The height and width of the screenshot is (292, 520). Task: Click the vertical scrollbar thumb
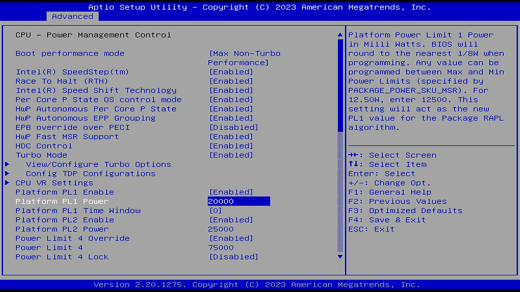[340, 85]
